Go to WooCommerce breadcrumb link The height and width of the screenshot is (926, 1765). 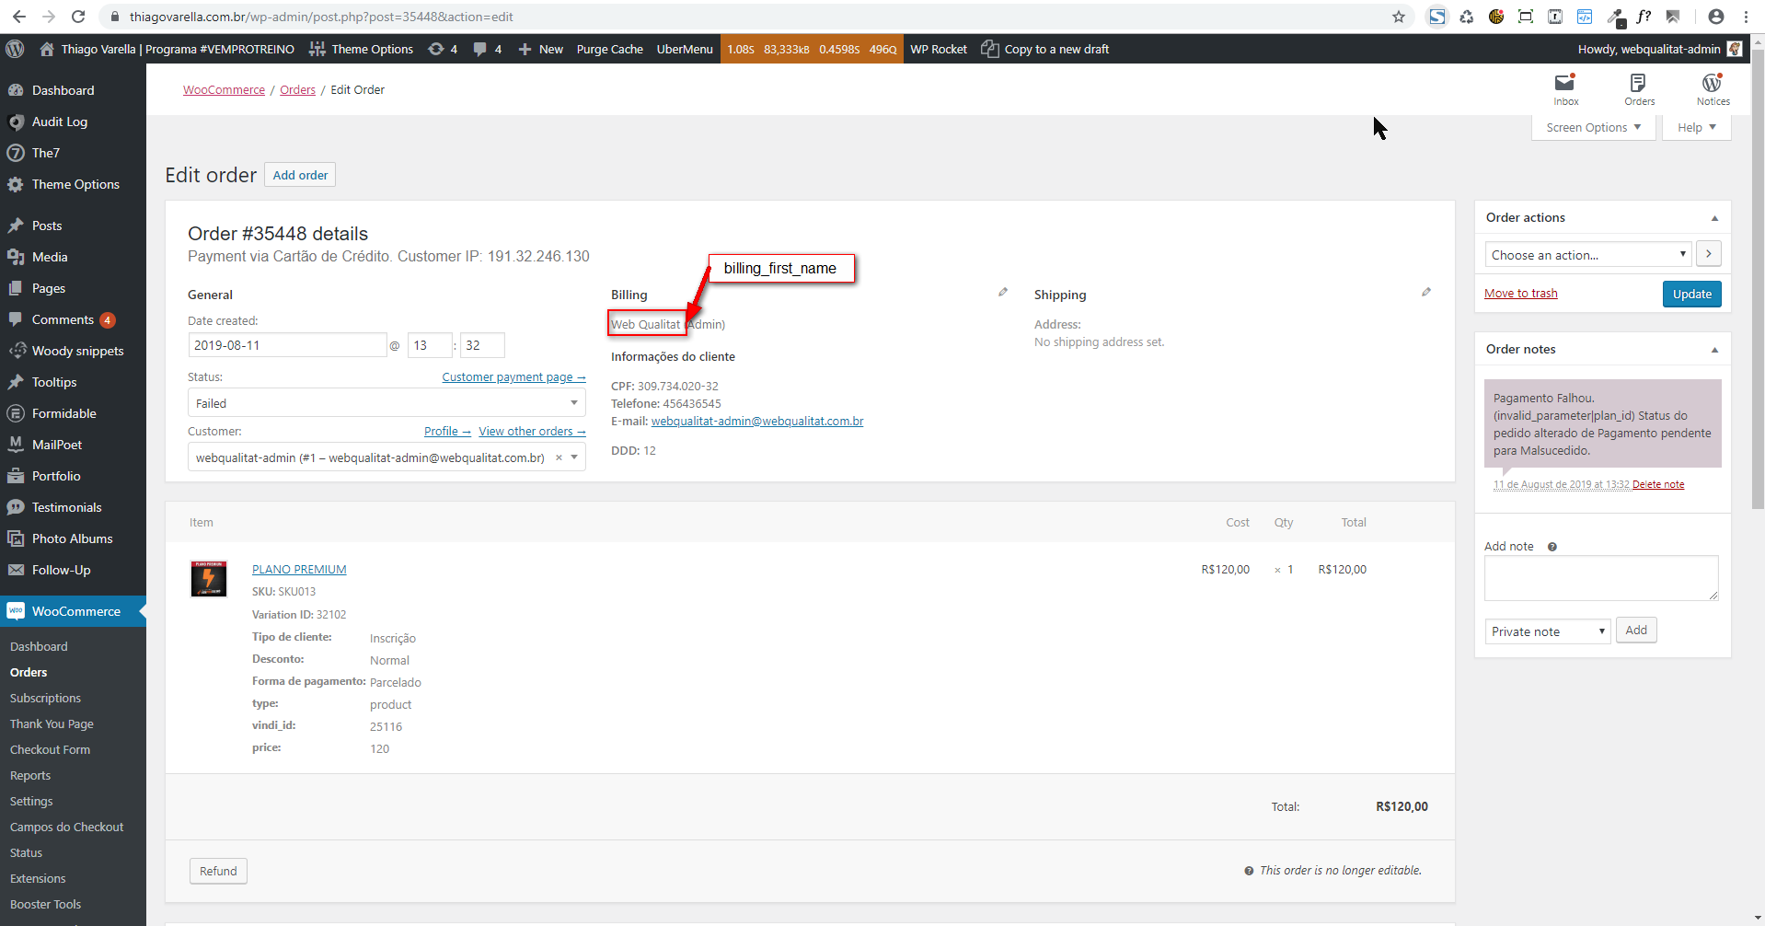(224, 89)
